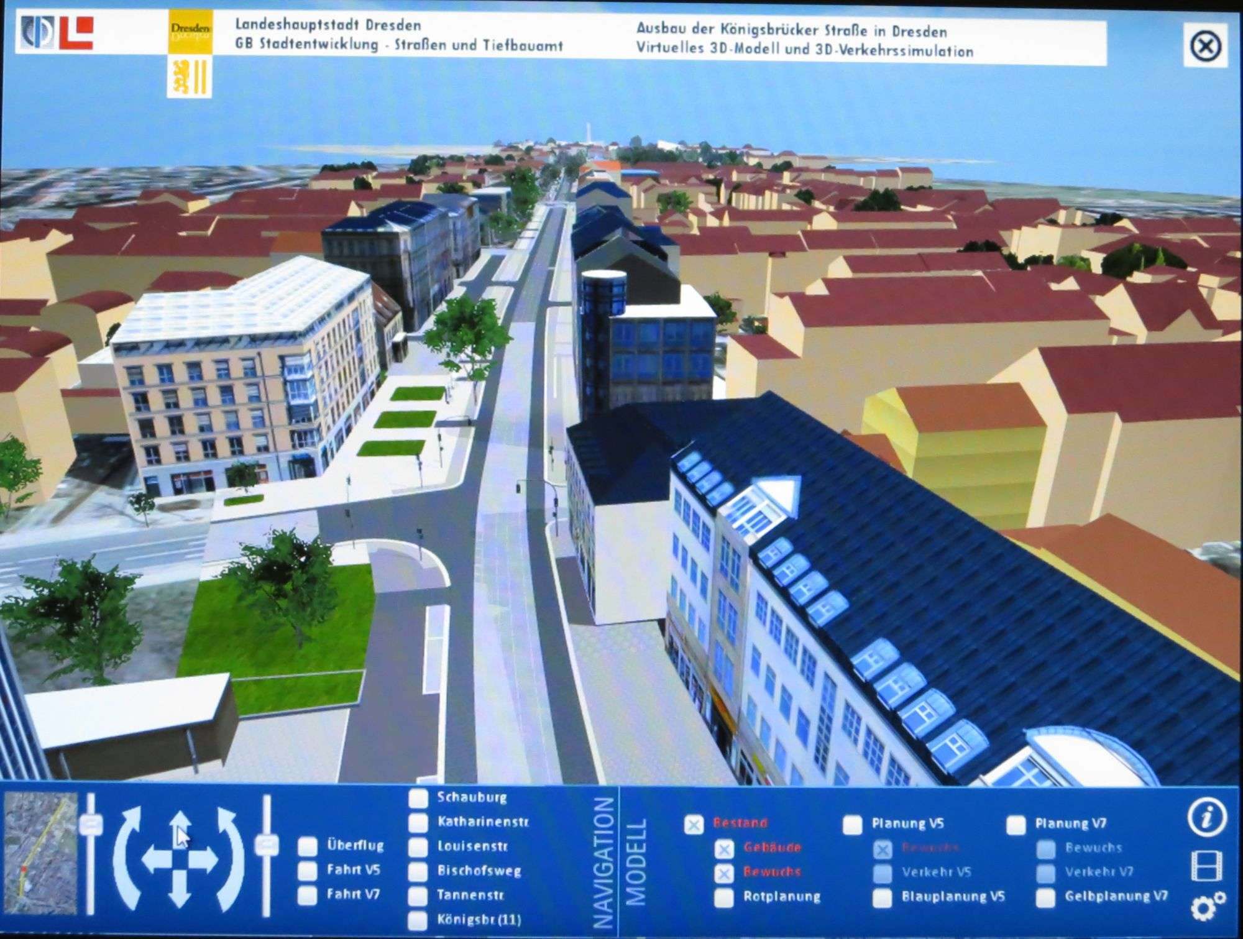Select the Bischofsweg viewpoint checkbox
Viewport: 1243px width, 939px height.
click(x=418, y=872)
